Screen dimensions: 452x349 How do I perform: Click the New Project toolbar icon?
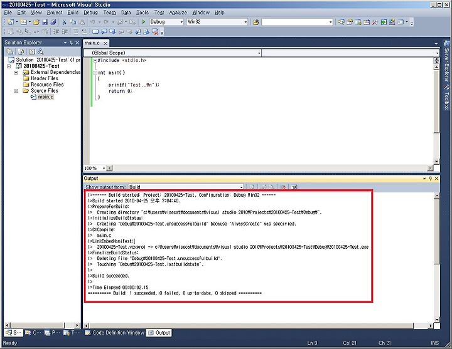tap(11, 22)
